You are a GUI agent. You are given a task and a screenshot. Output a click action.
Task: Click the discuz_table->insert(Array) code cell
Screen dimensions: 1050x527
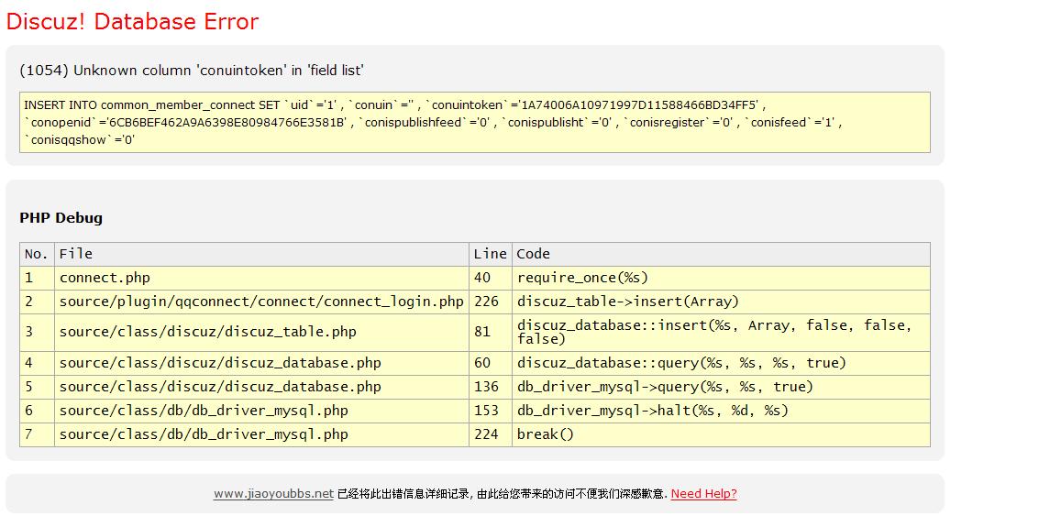click(x=721, y=302)
